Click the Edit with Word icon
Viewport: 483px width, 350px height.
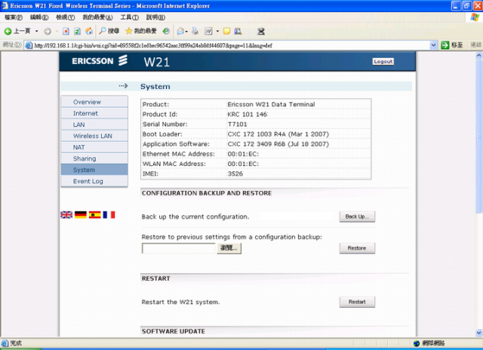tap(208, 31)
